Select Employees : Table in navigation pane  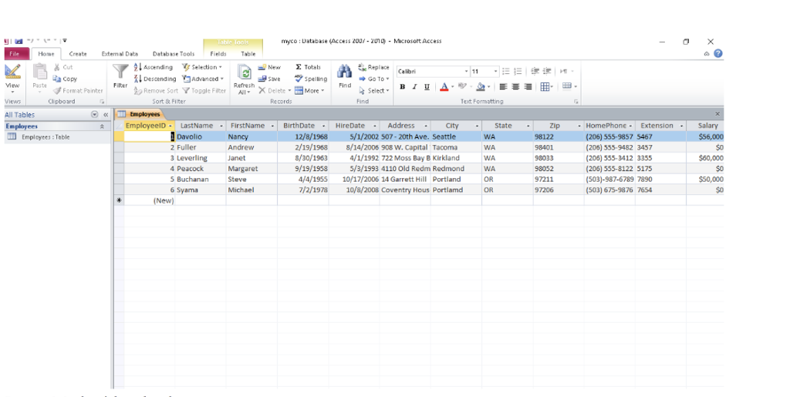pos(46,137)
